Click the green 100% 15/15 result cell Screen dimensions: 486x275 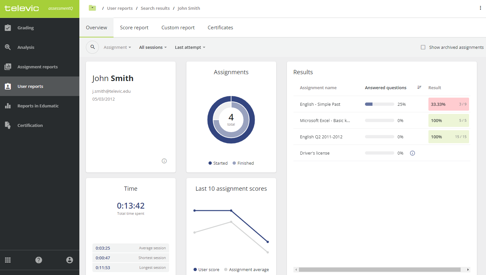click(x=449, y=137)
